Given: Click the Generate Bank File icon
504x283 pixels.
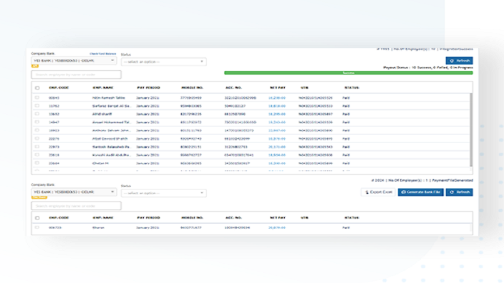Looking at the screenshot, I should [404, 192].
